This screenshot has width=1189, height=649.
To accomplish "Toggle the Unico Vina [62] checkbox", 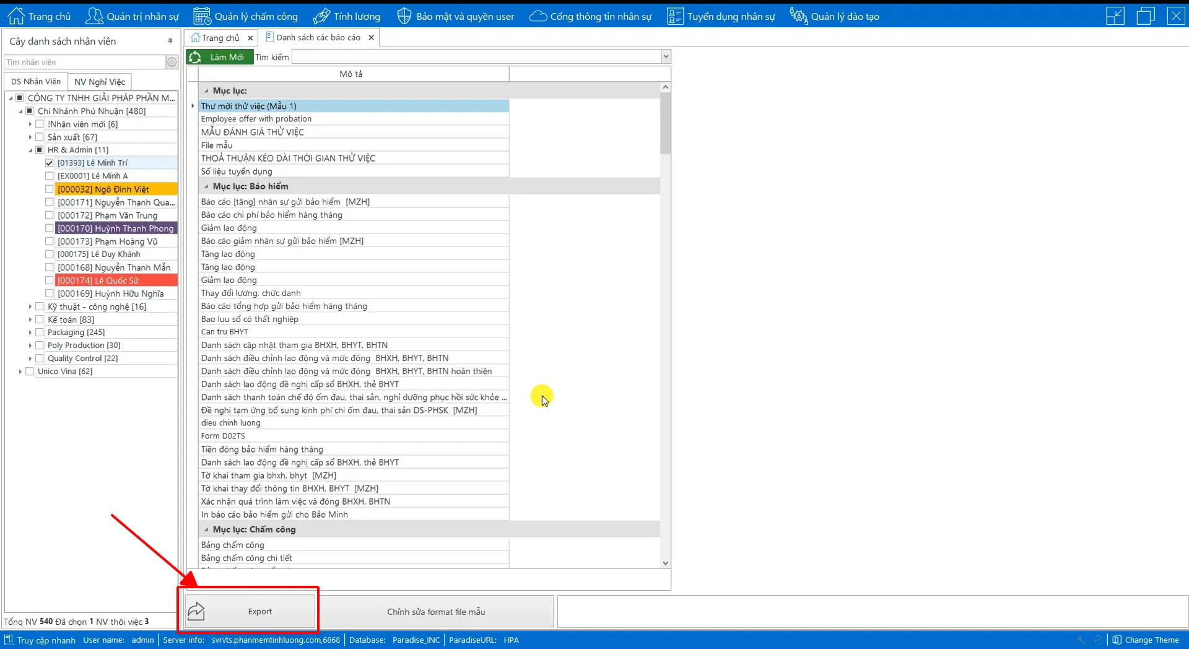I will coord(30,371).
